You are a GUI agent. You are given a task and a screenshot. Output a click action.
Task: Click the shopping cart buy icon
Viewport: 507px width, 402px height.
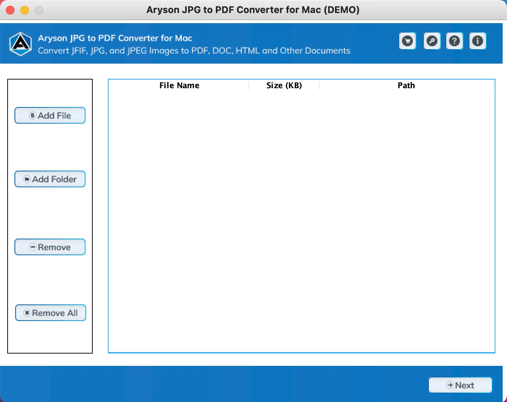(407, 41)
